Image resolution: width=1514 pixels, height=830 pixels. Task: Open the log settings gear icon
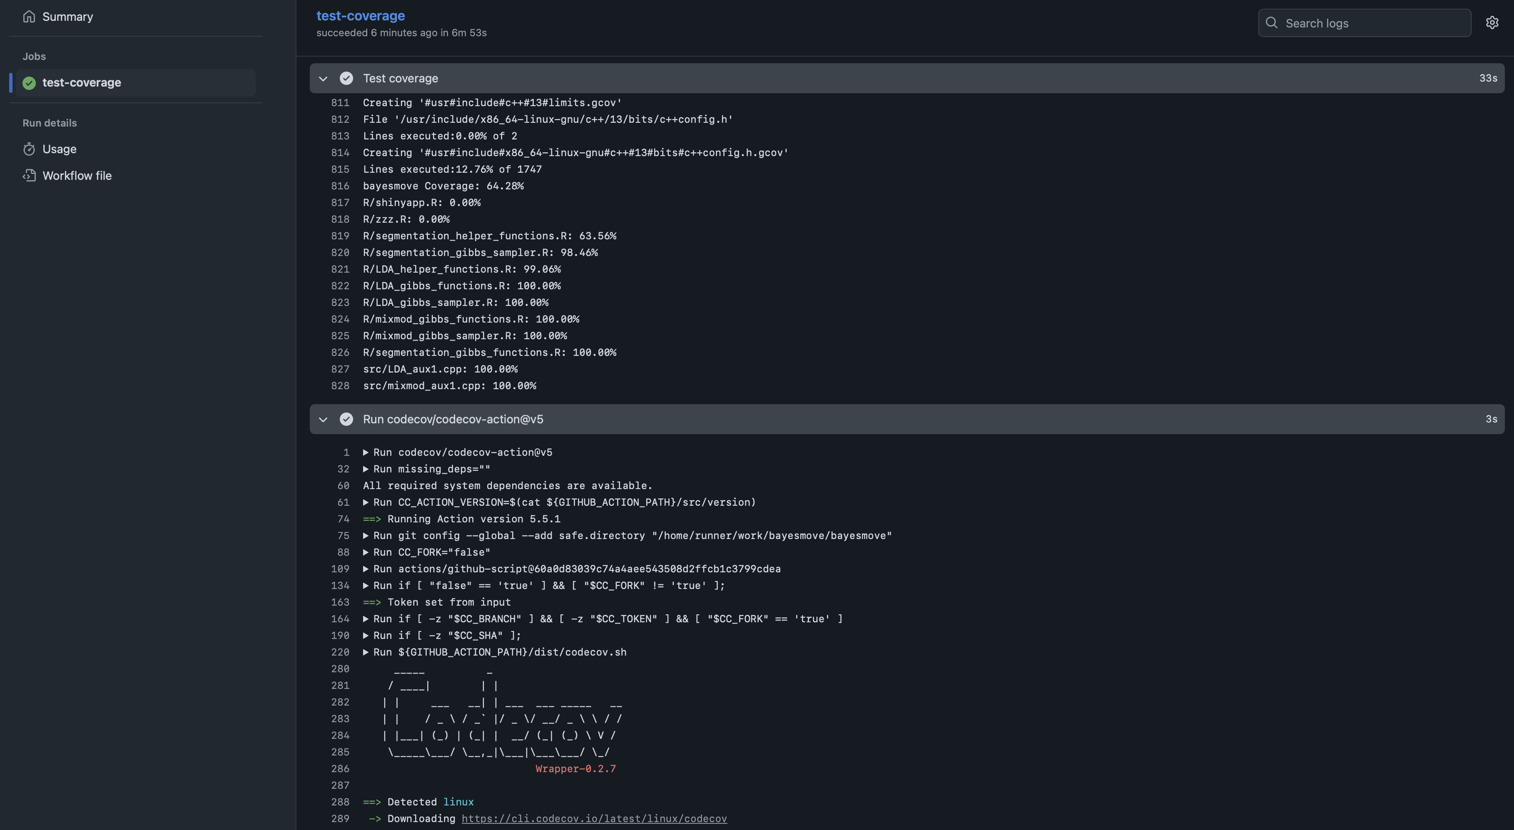(1492, 23)
